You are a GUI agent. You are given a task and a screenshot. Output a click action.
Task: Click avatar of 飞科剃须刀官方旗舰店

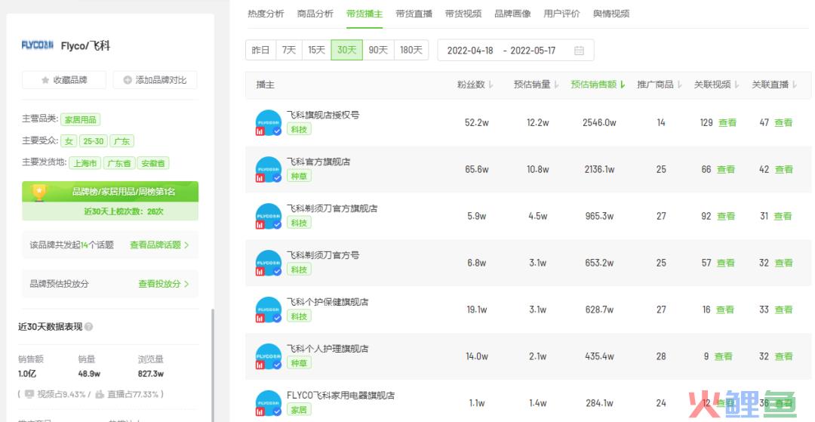tap(268, 216)
